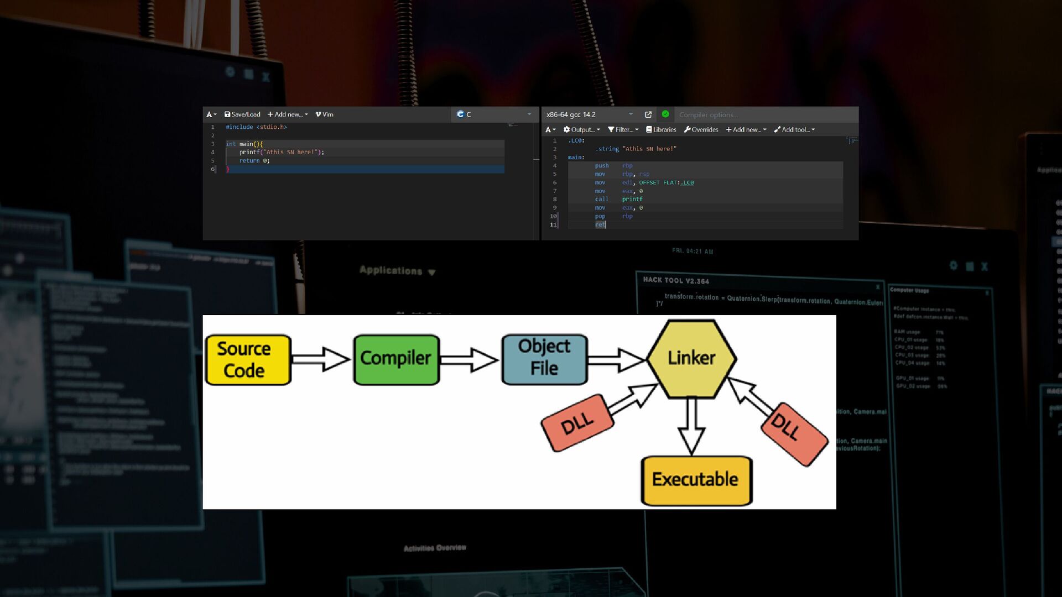The width and height of the screenshot is (1062, 597).
Task: Toggle Vim mode in the source editor
Action: (324, 114)
